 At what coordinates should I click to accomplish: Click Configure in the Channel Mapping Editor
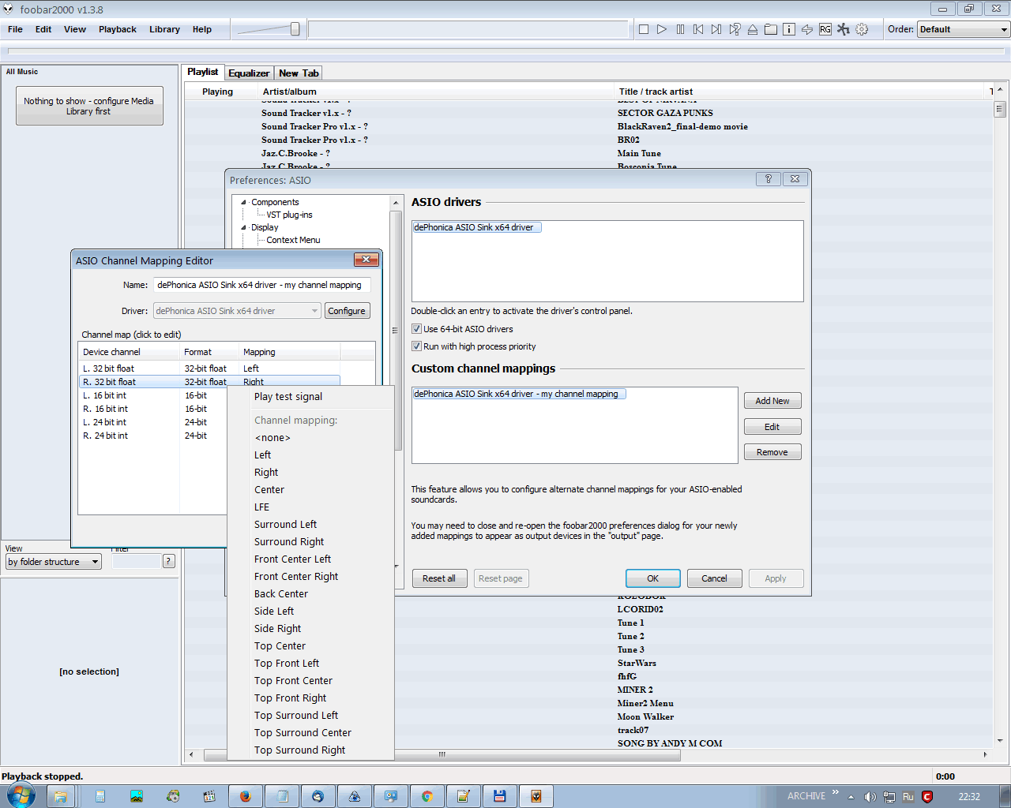tap(347, 311)
